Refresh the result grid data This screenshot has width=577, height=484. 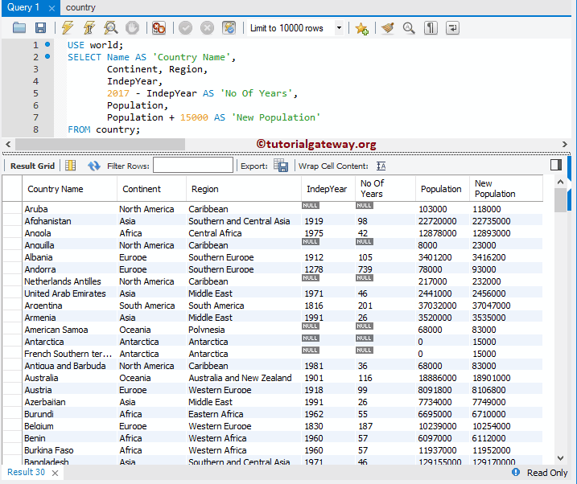tap(94, 166)
